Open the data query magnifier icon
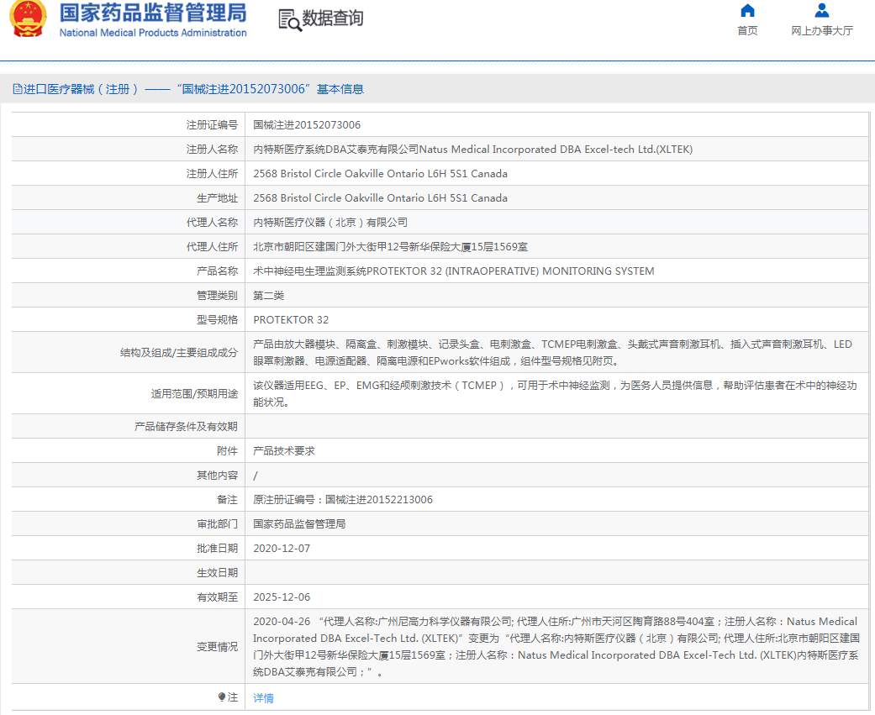 [x=290, y=20]
